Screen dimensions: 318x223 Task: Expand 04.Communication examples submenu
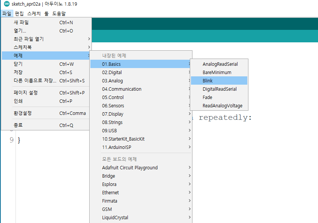coord(141,89)
